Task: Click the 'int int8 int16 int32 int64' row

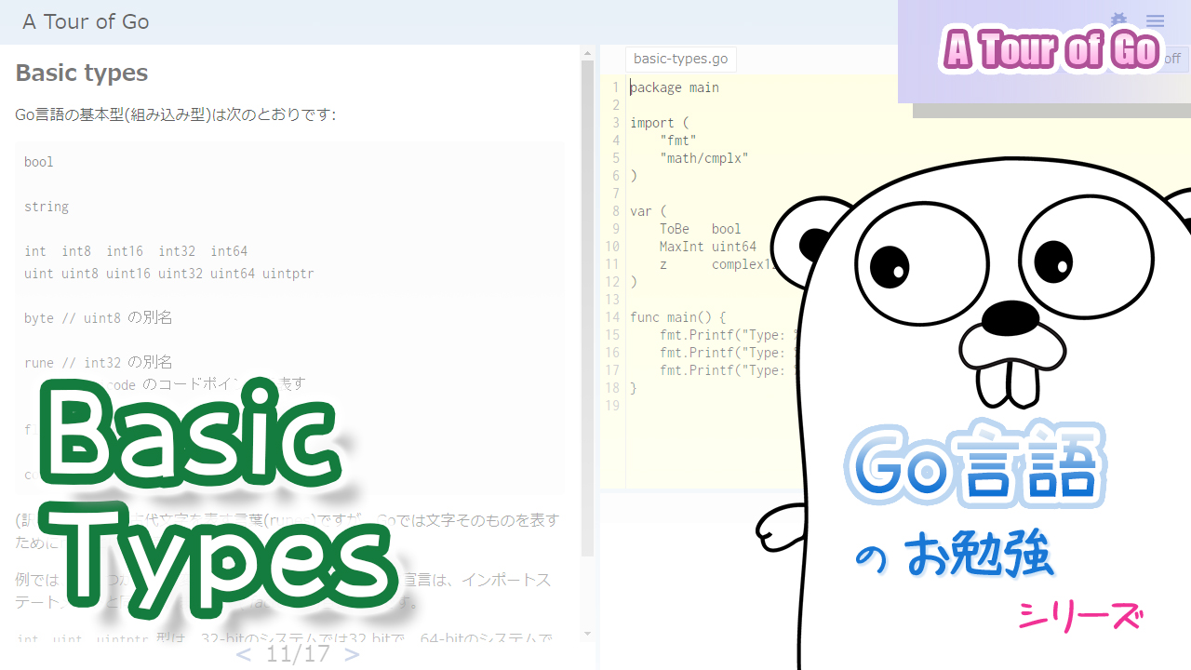Action: [136, 251]
